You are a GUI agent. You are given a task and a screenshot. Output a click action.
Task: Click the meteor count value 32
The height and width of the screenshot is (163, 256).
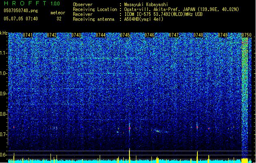[x=59, y=19]
